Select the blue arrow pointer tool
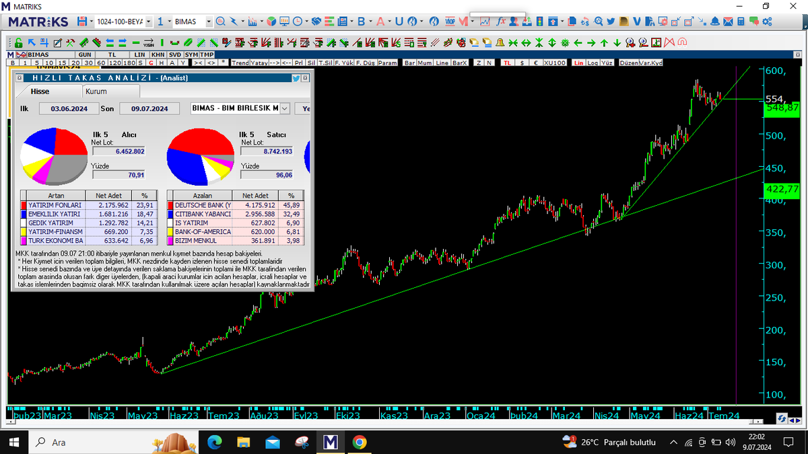 click(31, 42)
